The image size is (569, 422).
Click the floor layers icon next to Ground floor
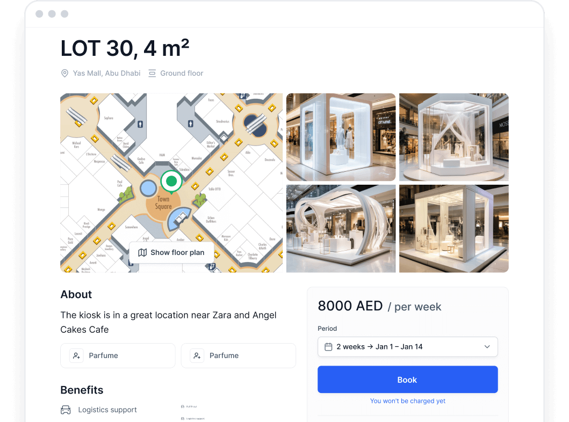click(152, 73)
